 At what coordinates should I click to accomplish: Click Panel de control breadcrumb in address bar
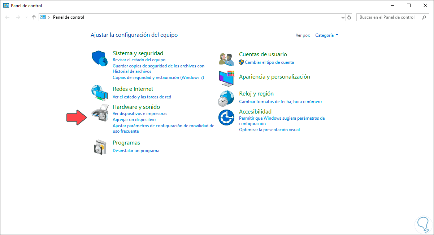(68, 17)
